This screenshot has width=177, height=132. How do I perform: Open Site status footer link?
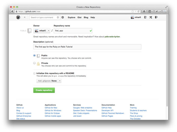click(21, 119)
